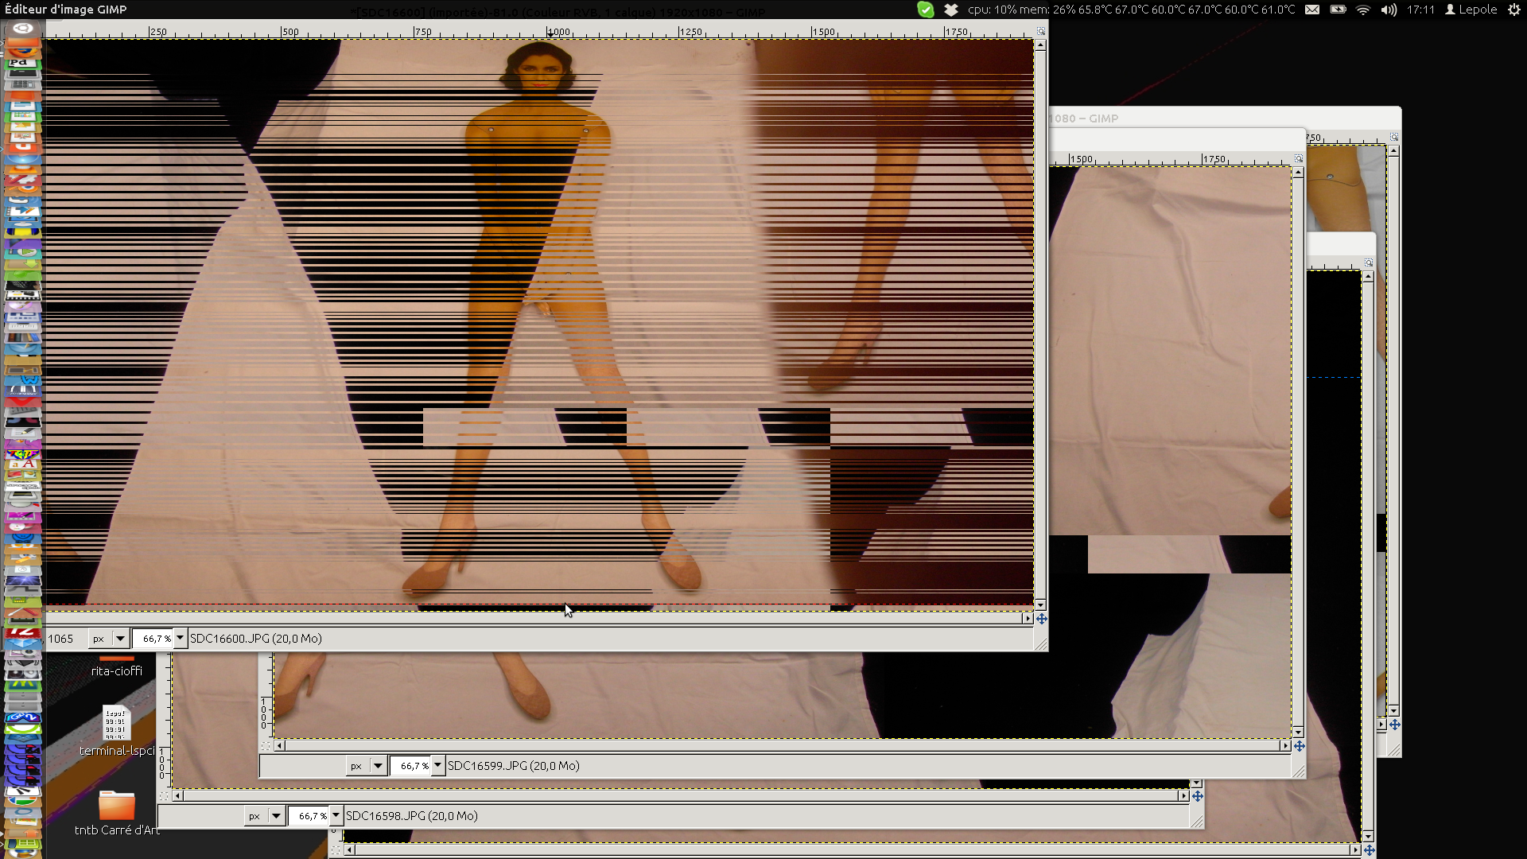Toggle quick mask button in SDC16599.JPG window
This screenshot has width=1527, height=859.
coord(266,746)
